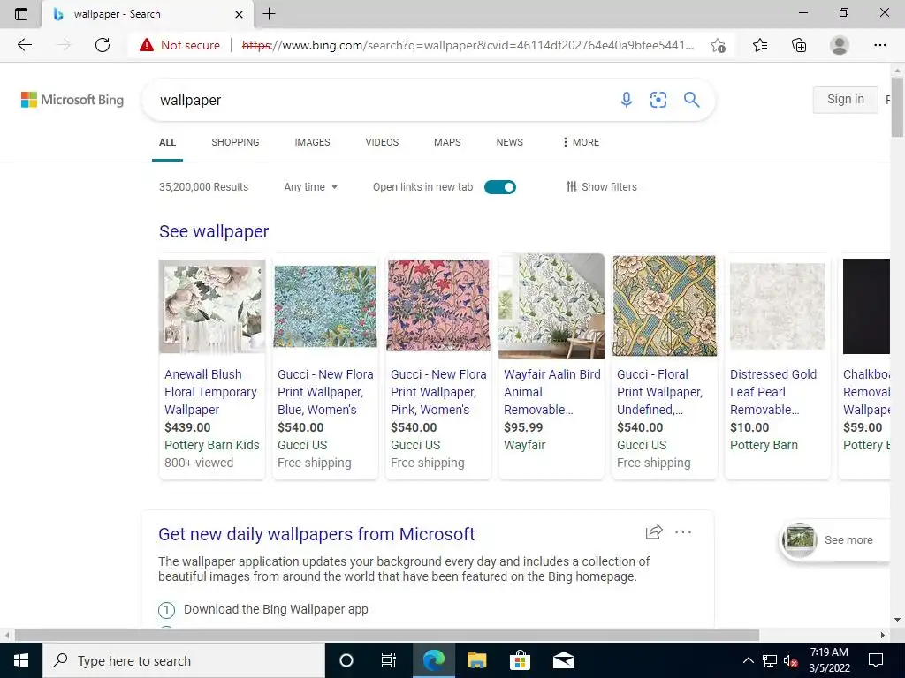This screenshot has height=678, width=905.
Task: Click the vertical scrollbar thumb
Action: 897,107
